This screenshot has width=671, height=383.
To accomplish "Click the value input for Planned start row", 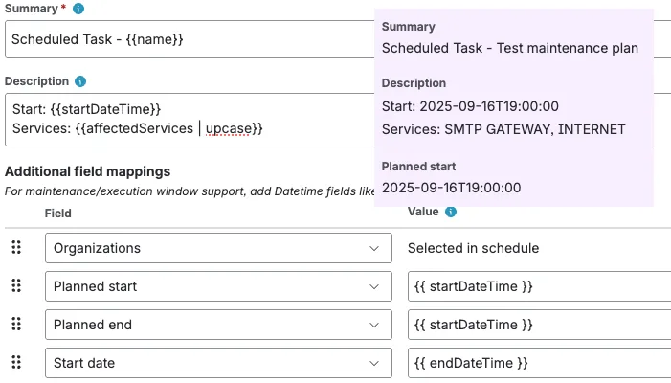I will click(538, 286).
